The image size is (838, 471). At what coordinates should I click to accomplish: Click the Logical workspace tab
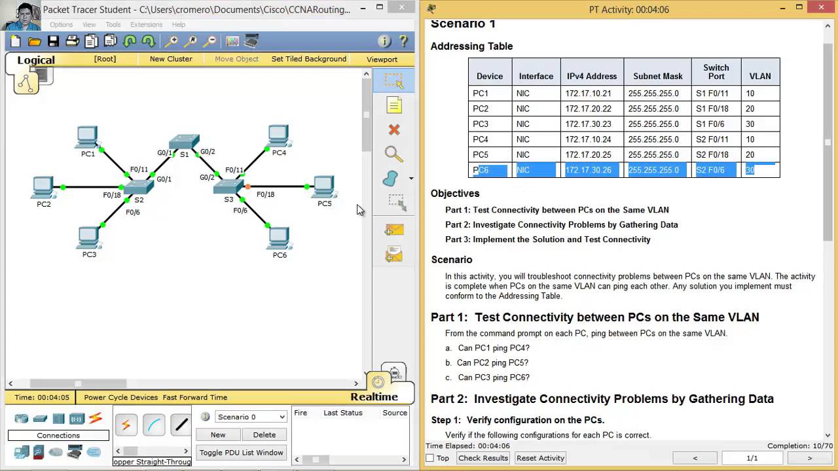[x=36, y=60]
